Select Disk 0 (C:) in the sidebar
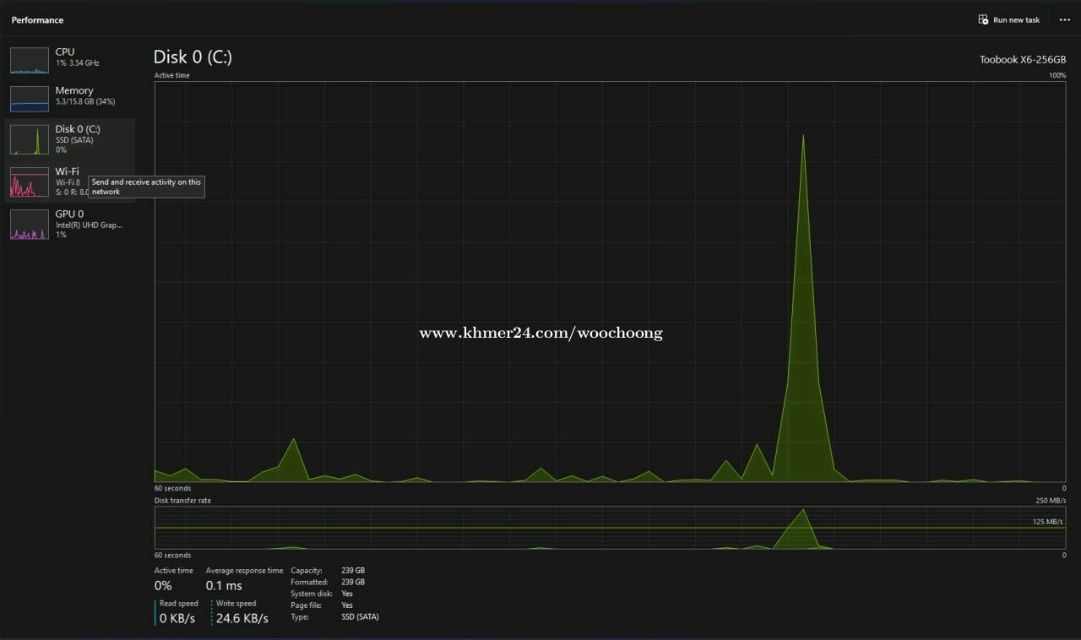1081x640 pixels. point(69,138)
